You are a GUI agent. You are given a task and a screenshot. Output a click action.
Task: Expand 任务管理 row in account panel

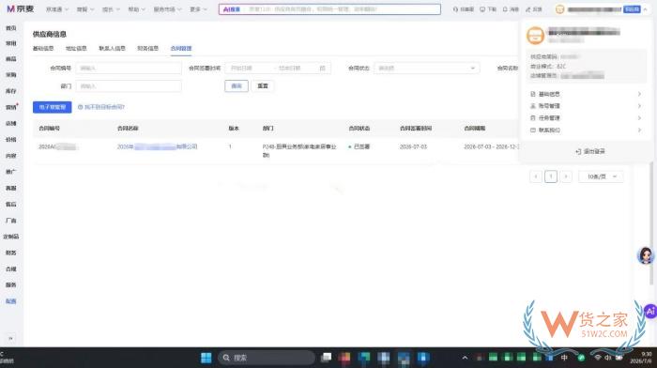click(586, 118)
